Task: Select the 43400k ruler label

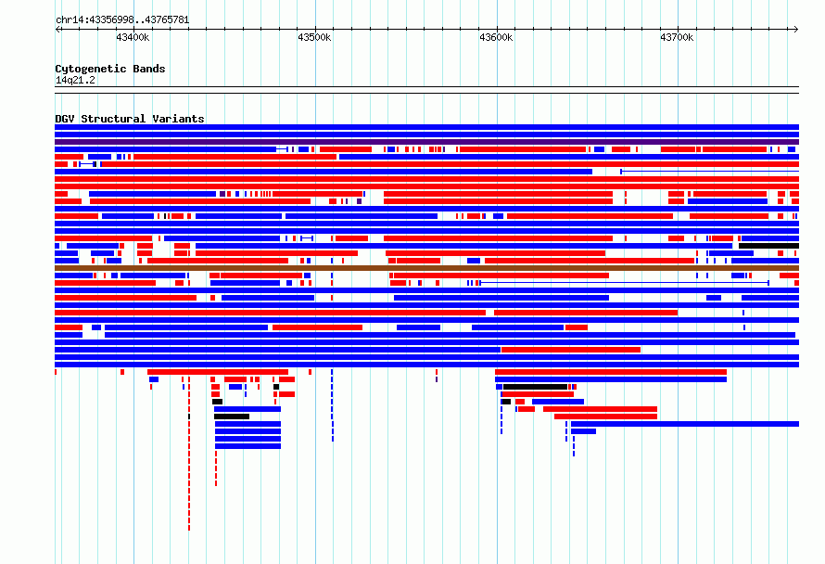Action: 133,37
